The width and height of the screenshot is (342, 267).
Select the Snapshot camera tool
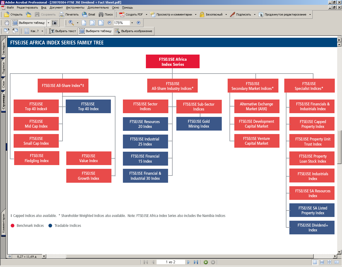click(55, 23)
